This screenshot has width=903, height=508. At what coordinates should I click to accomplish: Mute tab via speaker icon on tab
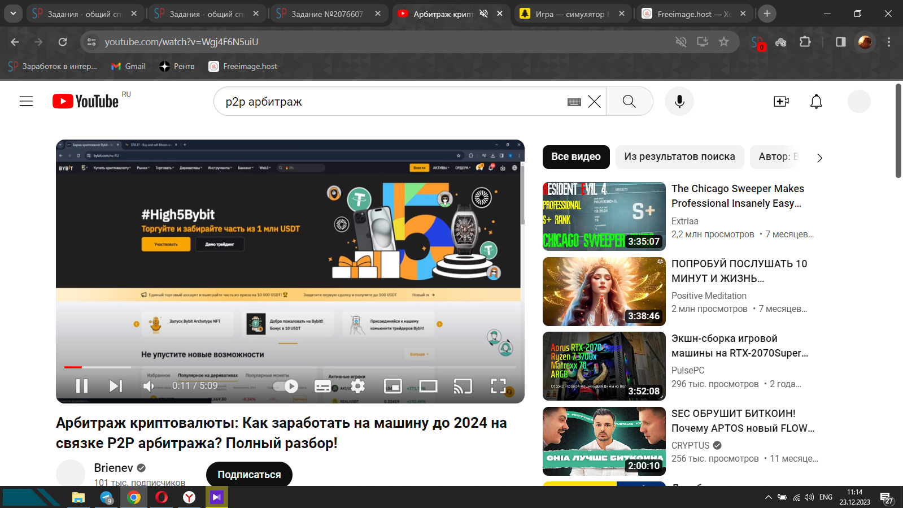(x=484, y=14)
